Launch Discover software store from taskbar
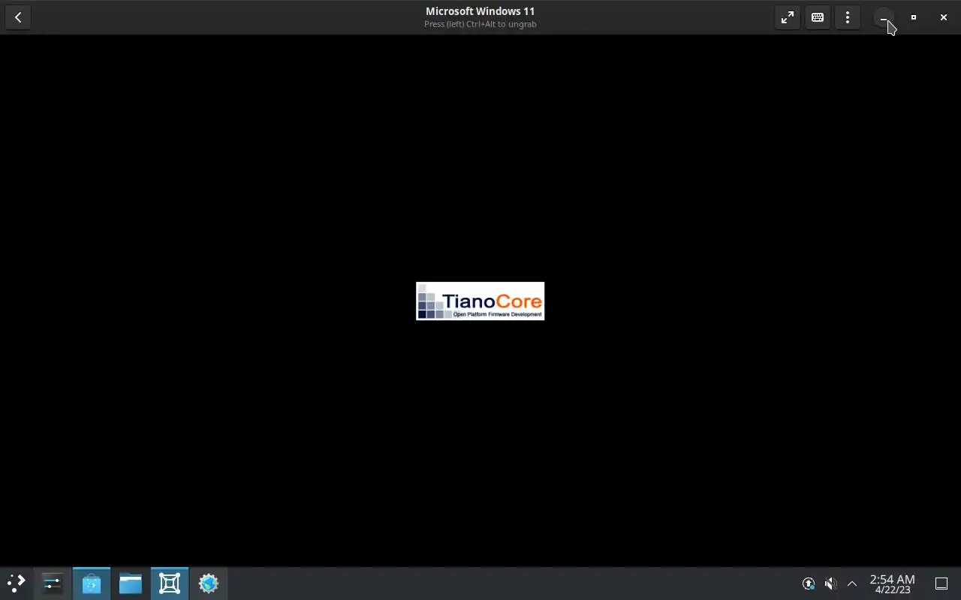The image size is (961, 600). (x=92, y=583)
